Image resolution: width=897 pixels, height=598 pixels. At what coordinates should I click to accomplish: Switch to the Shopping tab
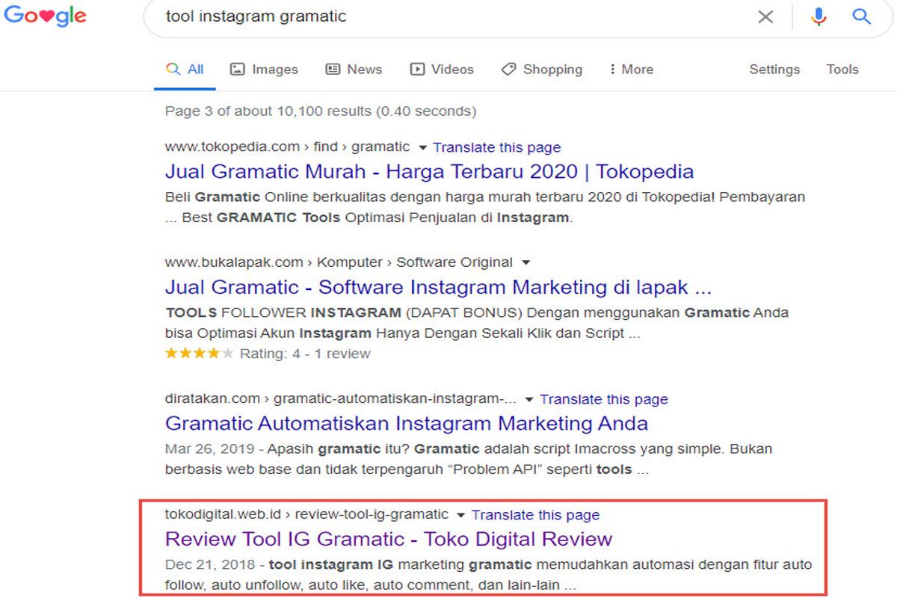(x=542, y=70)
